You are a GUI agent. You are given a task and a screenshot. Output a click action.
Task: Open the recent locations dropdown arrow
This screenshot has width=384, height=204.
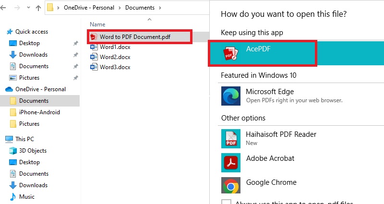[28, 8]
